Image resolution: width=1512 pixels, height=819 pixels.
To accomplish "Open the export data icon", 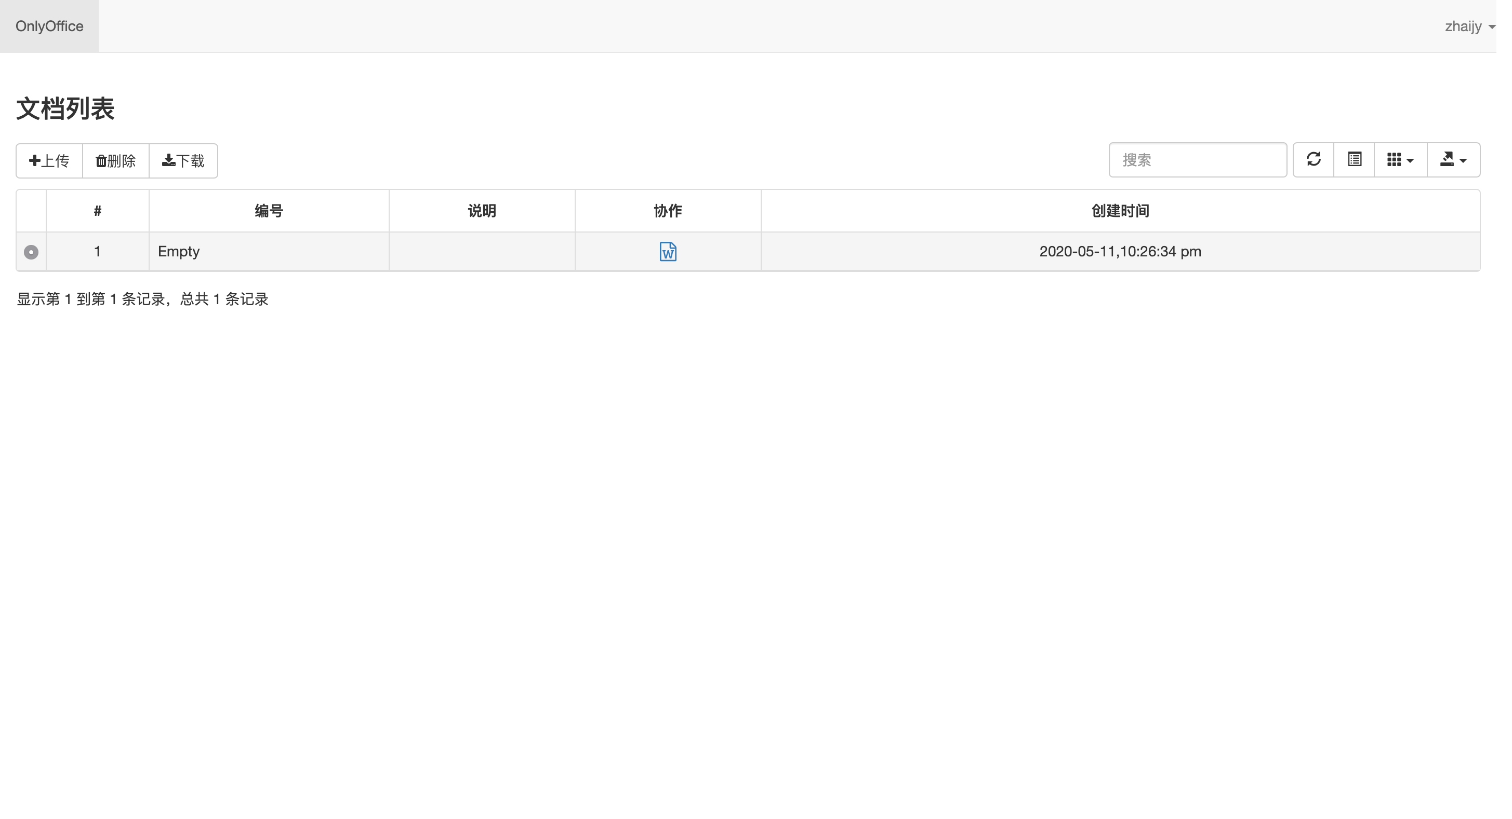I will pyautogui.click(x=1448, y=159).
